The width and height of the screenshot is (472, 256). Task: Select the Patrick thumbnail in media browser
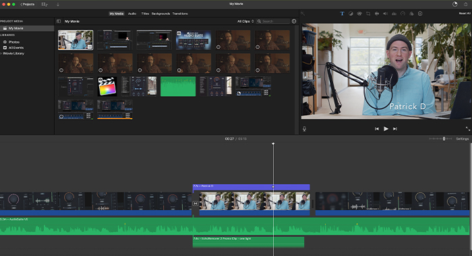[x=76, y=40]
